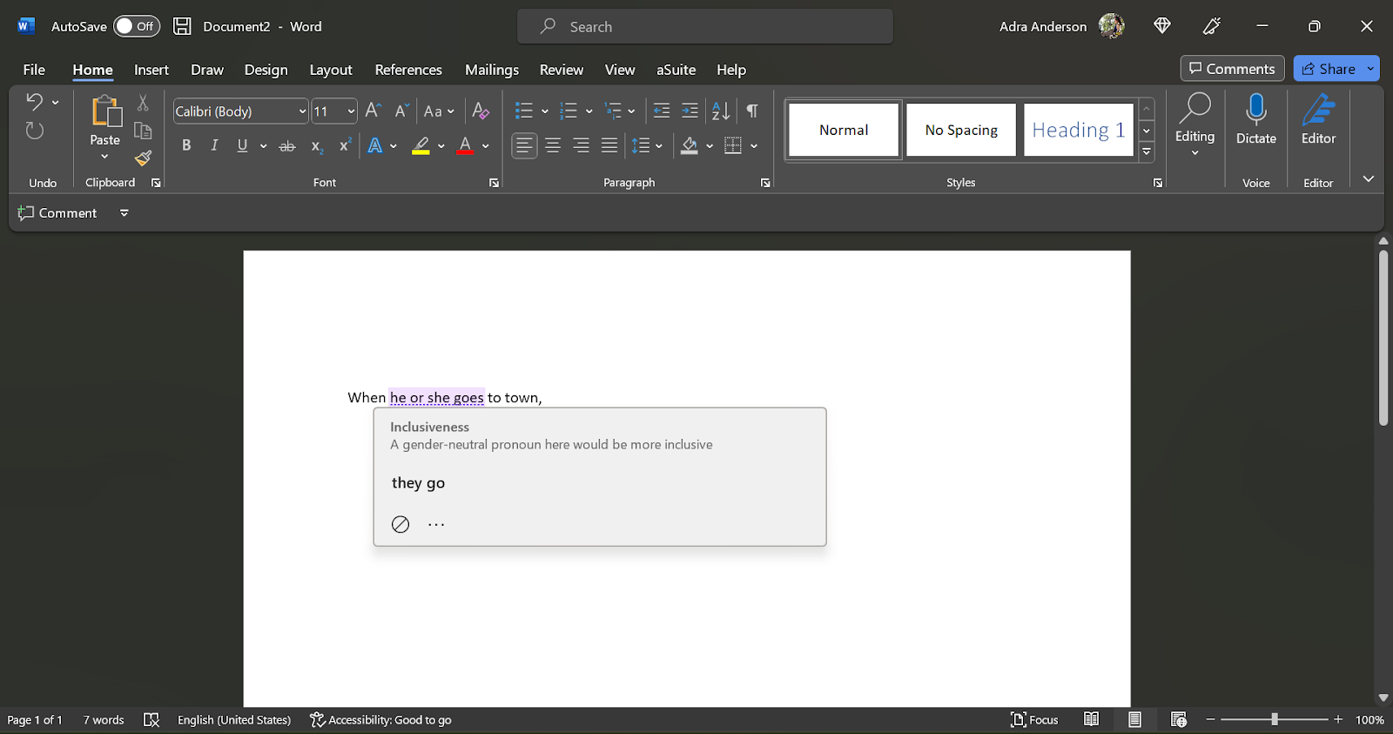Click the Undo arrow icon
Viewport: 1393px width, 734px height.
click(34, 102)
